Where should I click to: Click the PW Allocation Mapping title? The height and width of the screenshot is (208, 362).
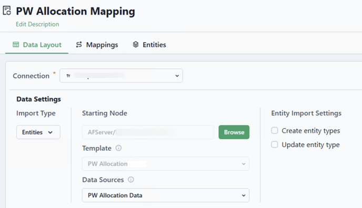tap(75, 11)
